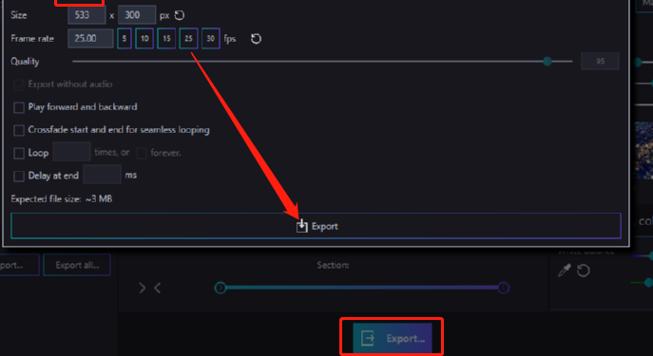Click the Export all... button
This screenshot has width=653, height=356.
(x=77, y=265)
